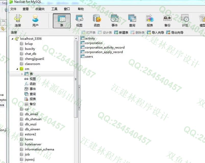205x163 pixels.
Task: Open 计划 schedule from toolbar
Action: coord(185,21)
